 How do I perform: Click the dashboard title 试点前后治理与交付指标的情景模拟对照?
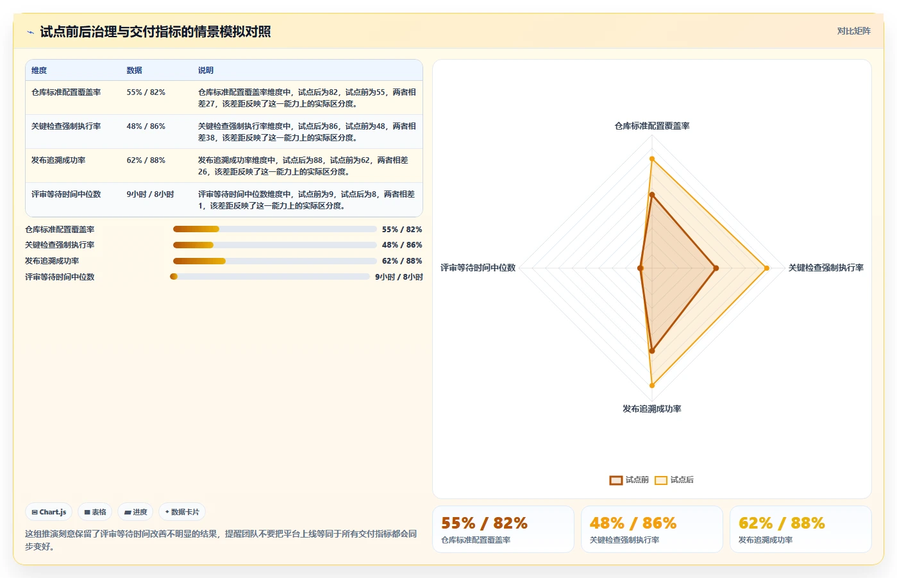tap(155, 32)
